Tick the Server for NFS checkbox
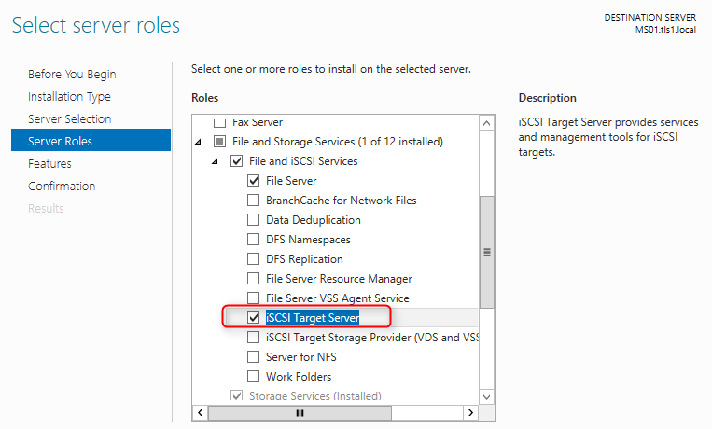 tap(254, 357)
